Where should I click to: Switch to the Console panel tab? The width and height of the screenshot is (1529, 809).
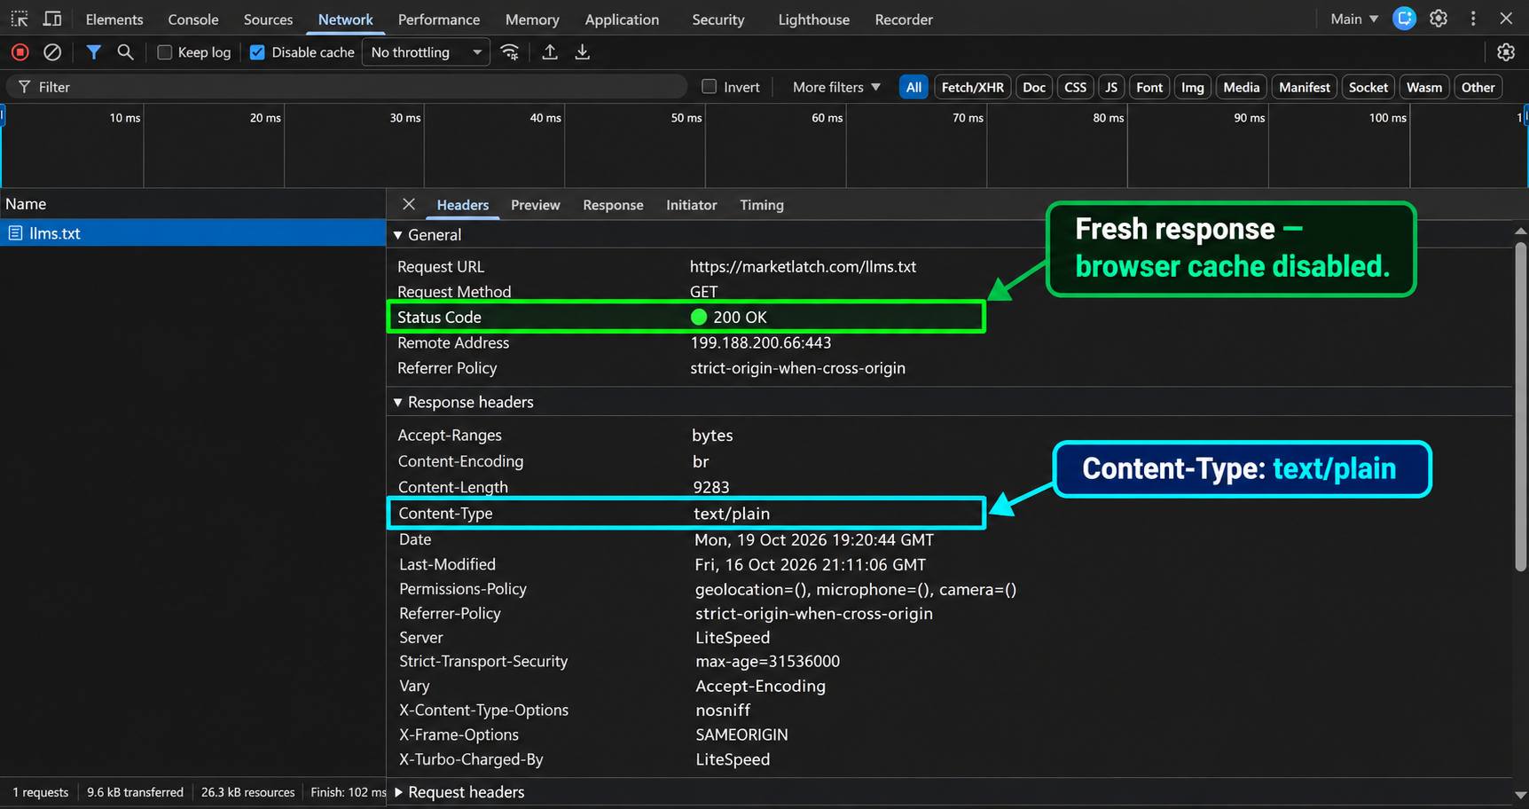[193, 20]
